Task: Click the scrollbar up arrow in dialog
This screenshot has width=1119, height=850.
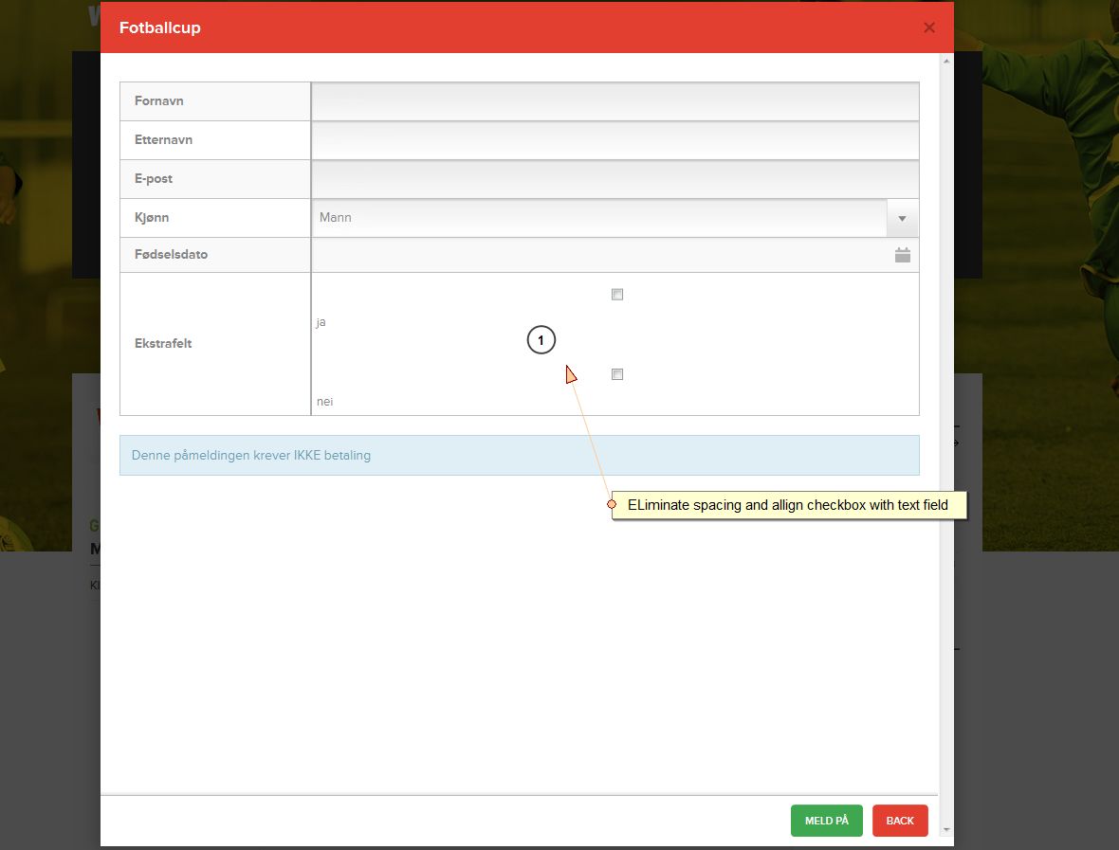Action: (946, 62)
